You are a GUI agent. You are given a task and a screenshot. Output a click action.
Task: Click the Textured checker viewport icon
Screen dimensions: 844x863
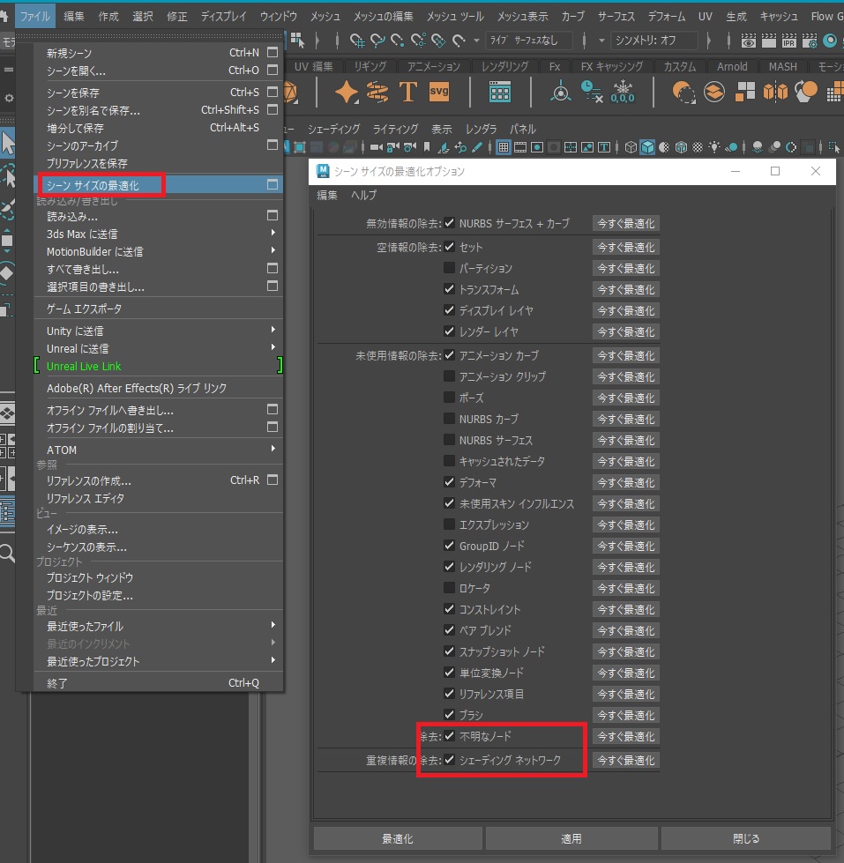(698, 147)
